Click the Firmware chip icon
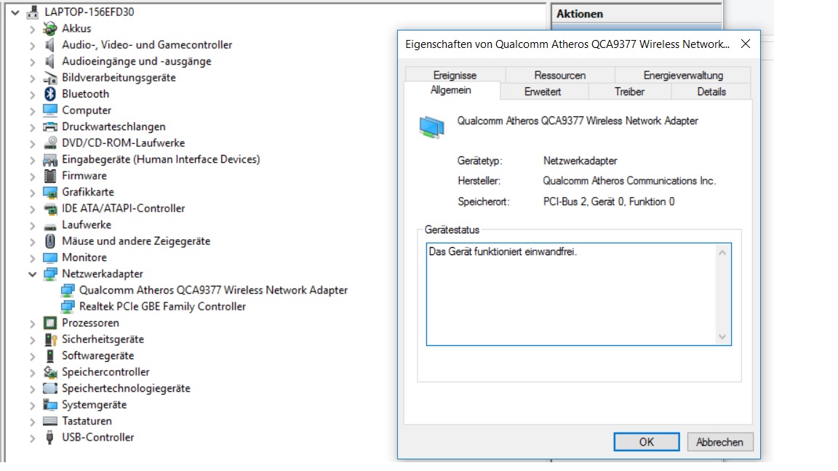 (x=49, y=176)
